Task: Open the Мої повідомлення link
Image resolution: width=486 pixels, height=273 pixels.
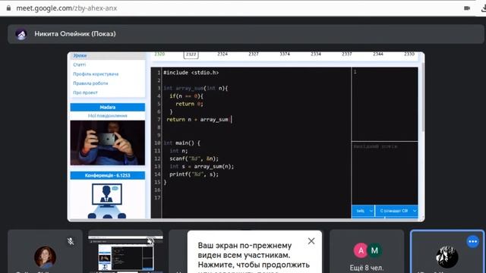Action: click(x=108, y=115)
